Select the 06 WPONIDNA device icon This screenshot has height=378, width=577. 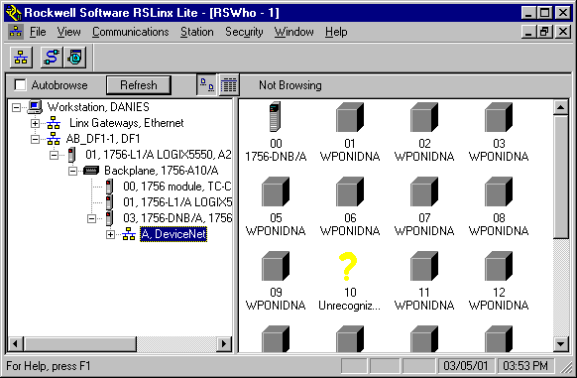(350, 191)
